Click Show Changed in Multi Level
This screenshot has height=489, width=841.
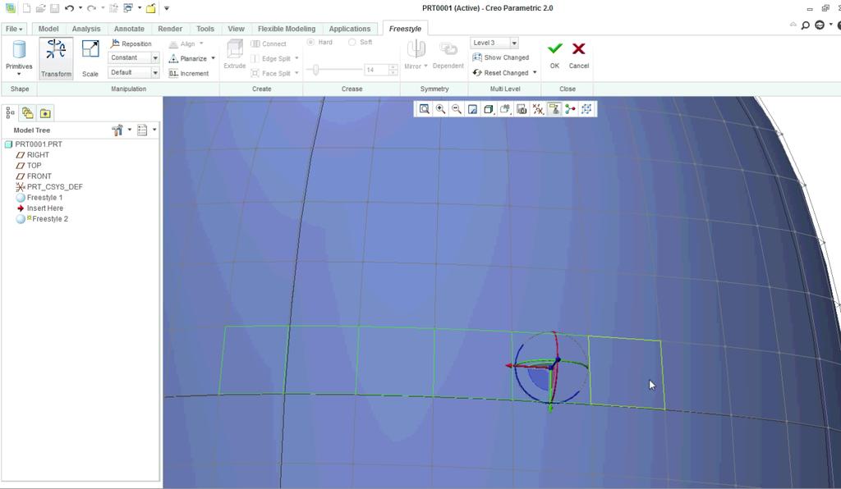click(x=500, y=57)
